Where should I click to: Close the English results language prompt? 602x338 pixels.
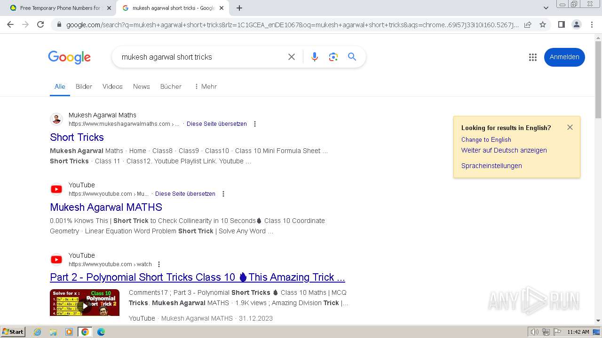(570, 127)
